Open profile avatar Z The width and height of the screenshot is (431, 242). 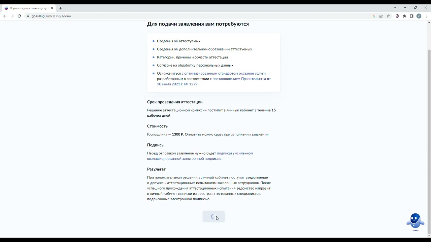click(419, 16)
